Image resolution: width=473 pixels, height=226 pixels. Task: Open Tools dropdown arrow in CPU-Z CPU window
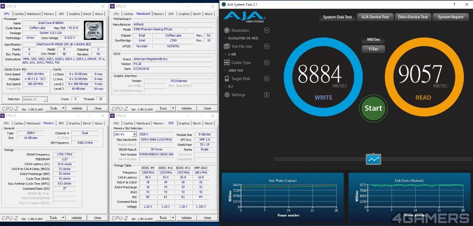coord(64,108)
